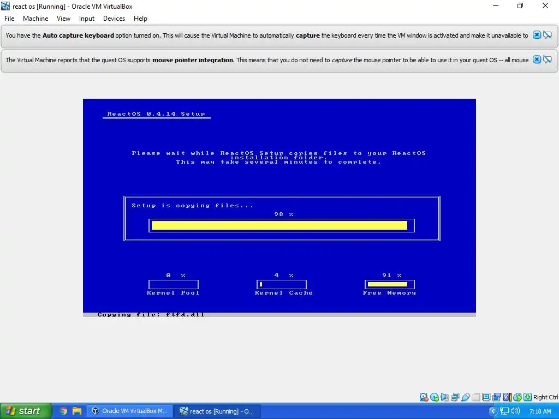Click the keyboard capture green arrow icon
This screenshot has width=559, height=419.
[528, 397]
